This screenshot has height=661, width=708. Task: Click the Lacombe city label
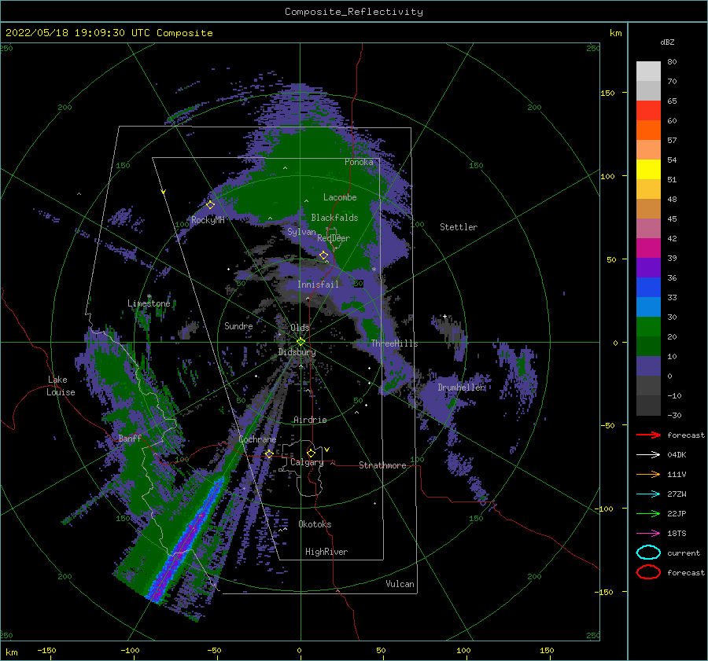(340, 197)
